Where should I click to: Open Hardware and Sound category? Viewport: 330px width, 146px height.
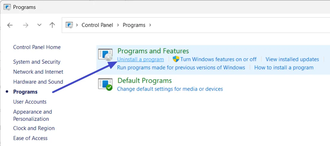(x=38, y=82)
